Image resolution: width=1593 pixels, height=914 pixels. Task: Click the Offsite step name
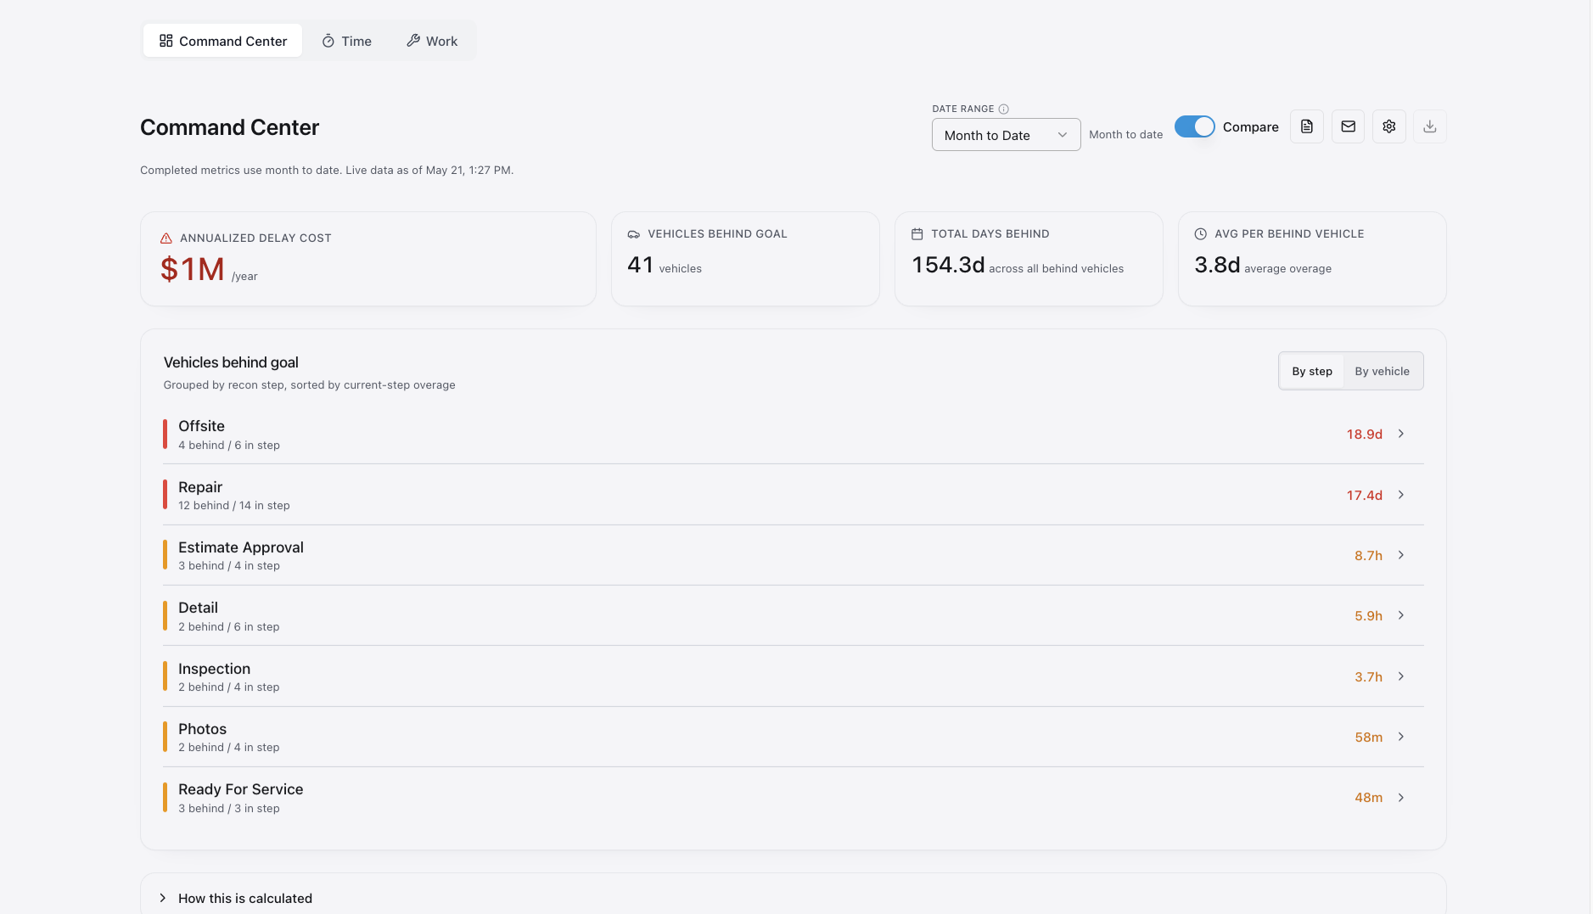point(202,426)
